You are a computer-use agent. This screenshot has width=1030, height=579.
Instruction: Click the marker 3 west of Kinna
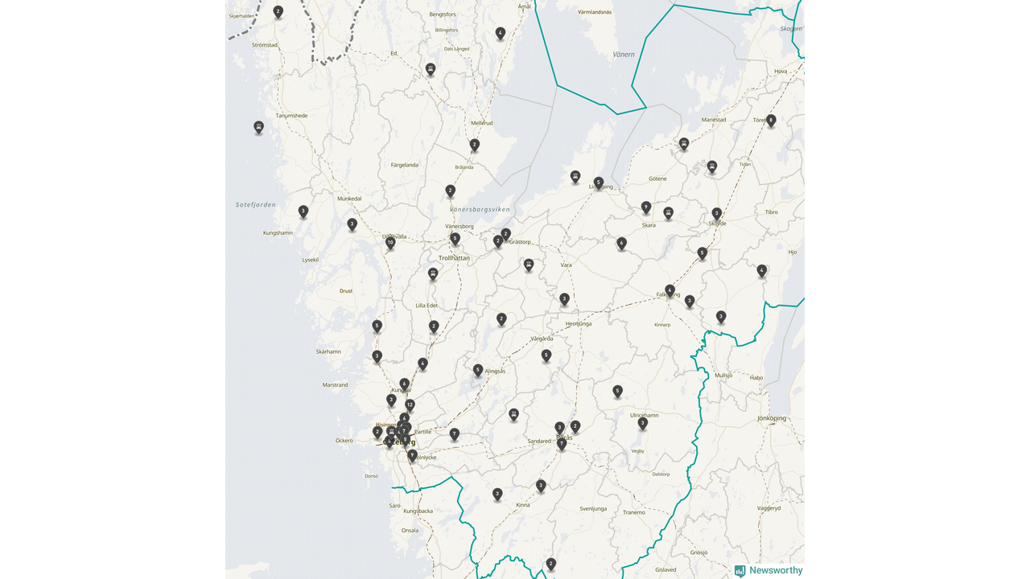pyautogui.click(x=497, y=495)
